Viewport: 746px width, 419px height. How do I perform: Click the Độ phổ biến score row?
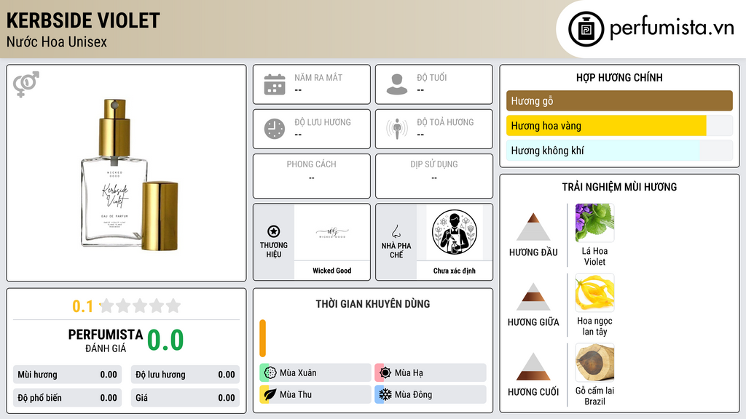pyautogui.click(x=67, y=398)
